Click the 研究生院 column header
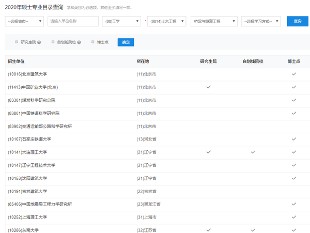The height and width of the screenshot is (233, 310). [208, 61]
